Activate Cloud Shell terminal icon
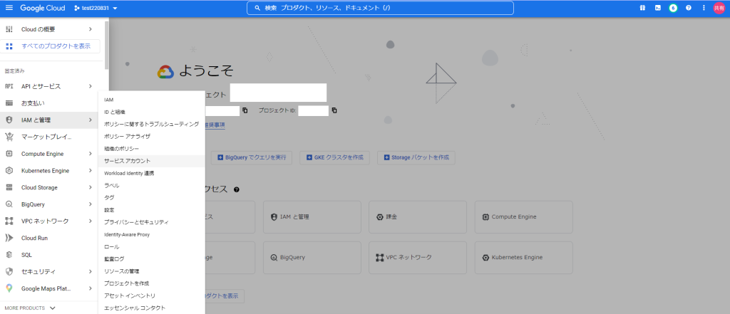This screenshot has height=314, width=730. 657,8
